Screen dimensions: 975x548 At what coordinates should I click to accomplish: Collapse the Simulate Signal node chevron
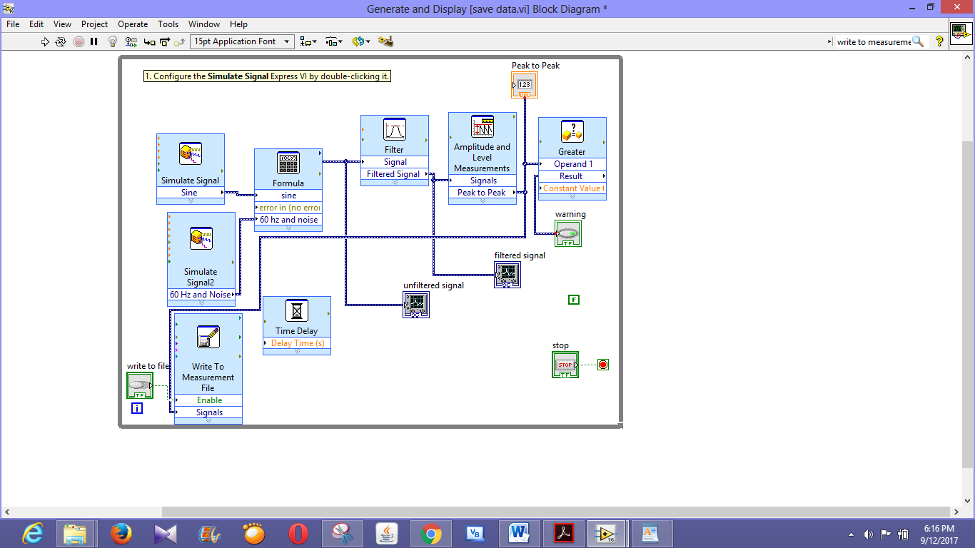190,202
